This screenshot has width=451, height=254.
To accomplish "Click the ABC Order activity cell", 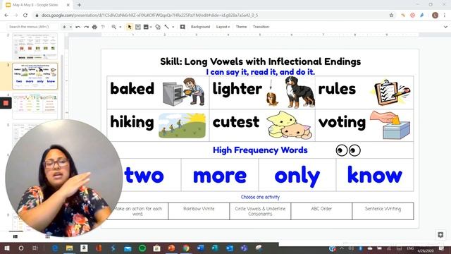I will 321,211.
